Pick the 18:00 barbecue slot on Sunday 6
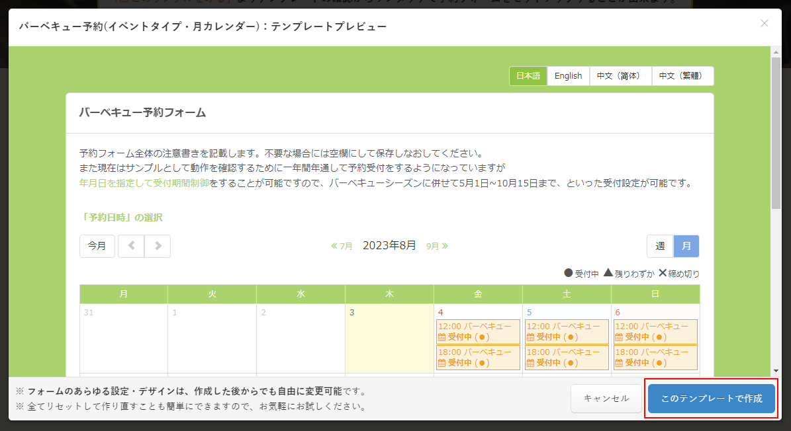Viewport: 791px width, 431px height. [655, 358]
